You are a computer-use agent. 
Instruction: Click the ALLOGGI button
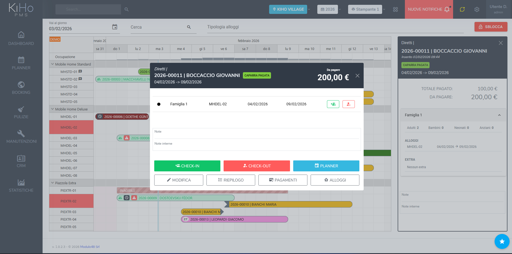click(x=335, y=180)
